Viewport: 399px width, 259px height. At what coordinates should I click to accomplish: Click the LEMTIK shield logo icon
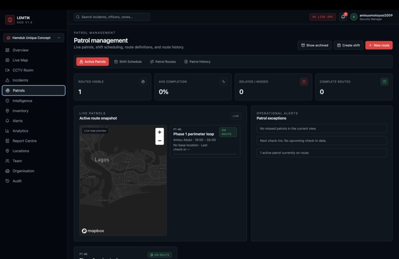pos(10,20)
